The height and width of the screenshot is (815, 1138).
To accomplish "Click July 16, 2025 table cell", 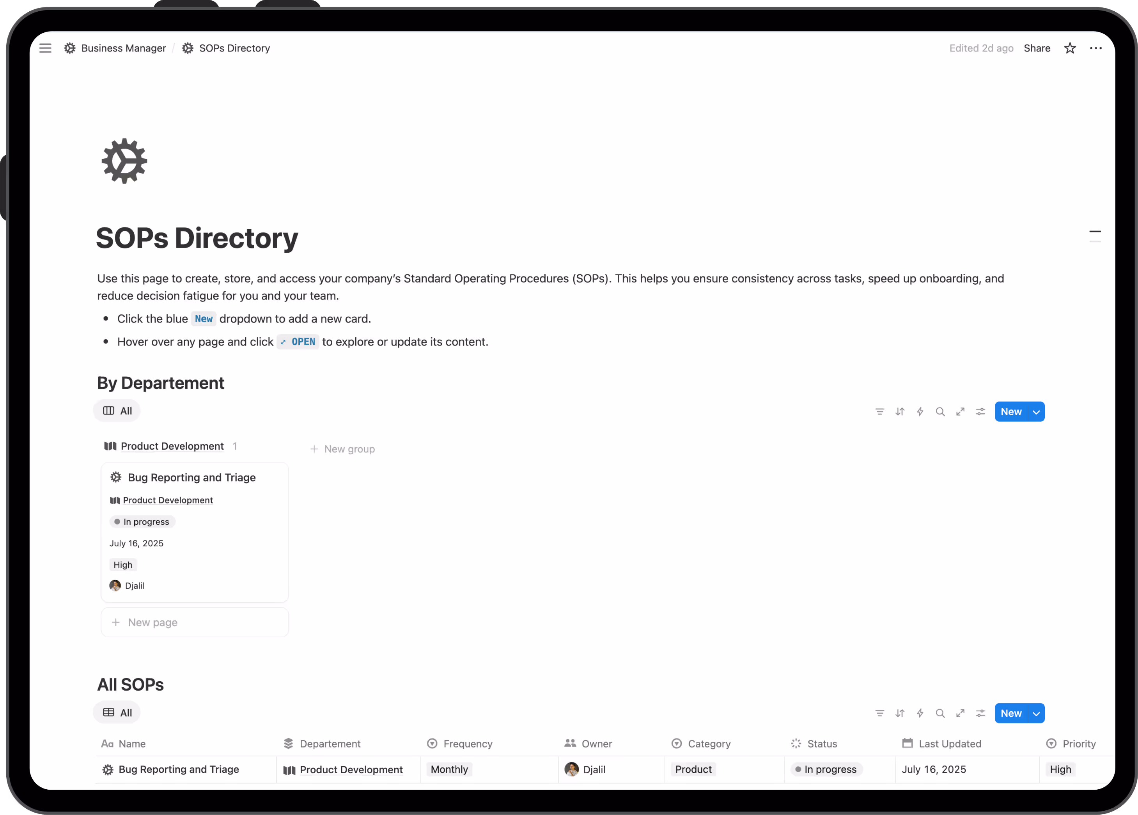I will tap(934, 769).
